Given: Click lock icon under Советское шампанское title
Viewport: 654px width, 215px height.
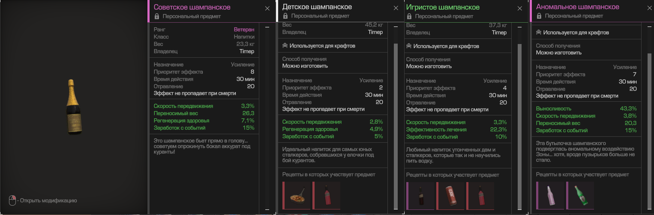Looking at the screenshot, I should tap(157, 16).
